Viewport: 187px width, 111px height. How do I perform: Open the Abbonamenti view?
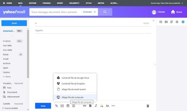(11, 97)
